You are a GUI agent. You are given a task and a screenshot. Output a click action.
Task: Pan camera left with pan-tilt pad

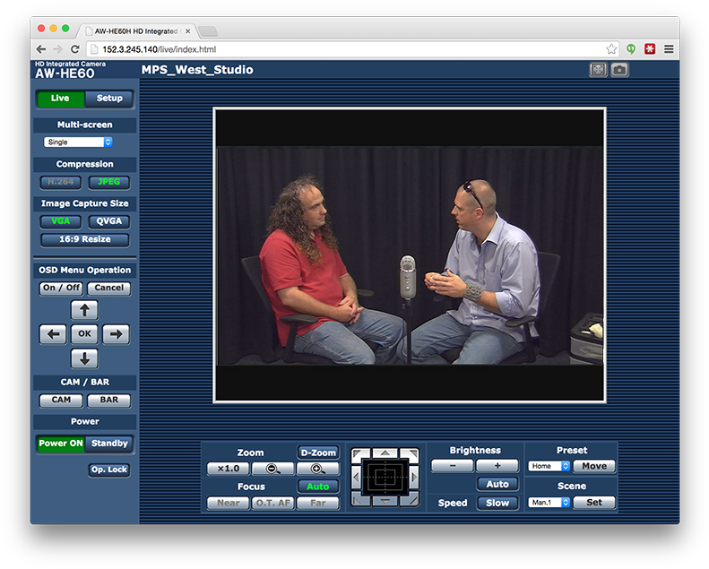click(x=357, y=477)
